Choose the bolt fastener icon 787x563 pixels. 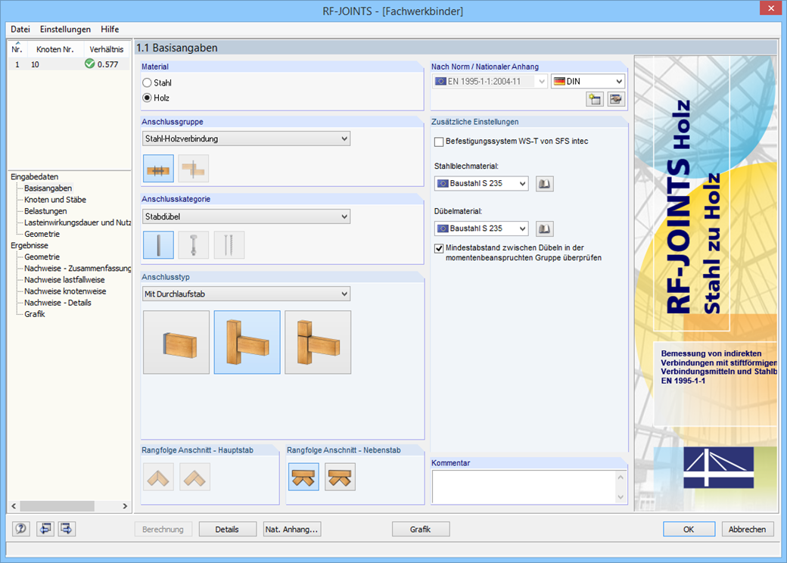pyautogui.click(x=193, y=245)
